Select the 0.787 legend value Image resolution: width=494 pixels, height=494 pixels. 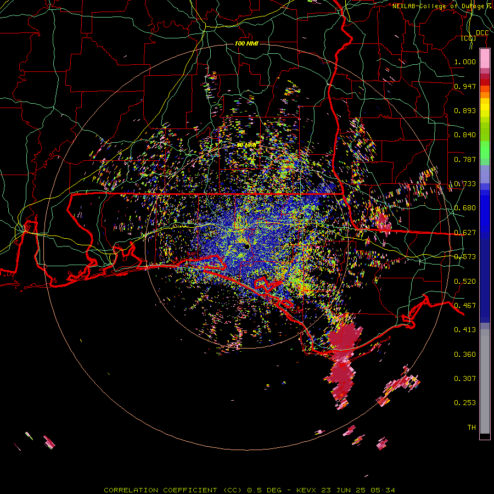pyautogui.click(x=465, y=159)
